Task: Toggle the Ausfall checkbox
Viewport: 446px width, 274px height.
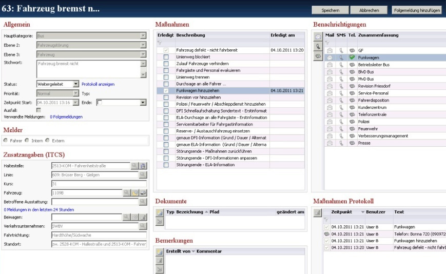Action: click(38, 110)
